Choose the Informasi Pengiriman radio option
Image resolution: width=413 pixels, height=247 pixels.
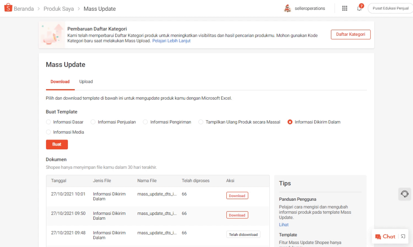click(145, 122)
